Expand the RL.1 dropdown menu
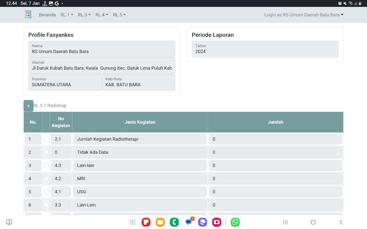This screenshot has height=229, width=367. [x=67, y=15]
